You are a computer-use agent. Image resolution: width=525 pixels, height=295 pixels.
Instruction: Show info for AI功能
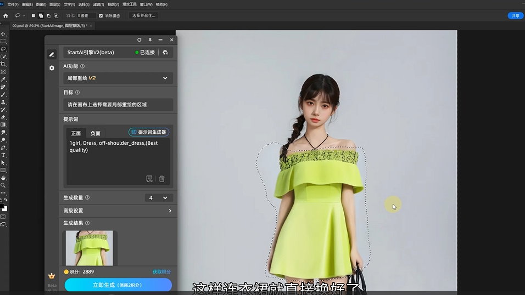click(82, 66)
